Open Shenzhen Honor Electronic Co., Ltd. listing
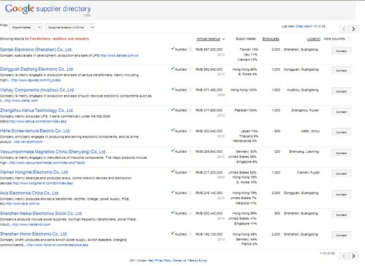The height and width of the screenshot is (266, 365). 34,234
